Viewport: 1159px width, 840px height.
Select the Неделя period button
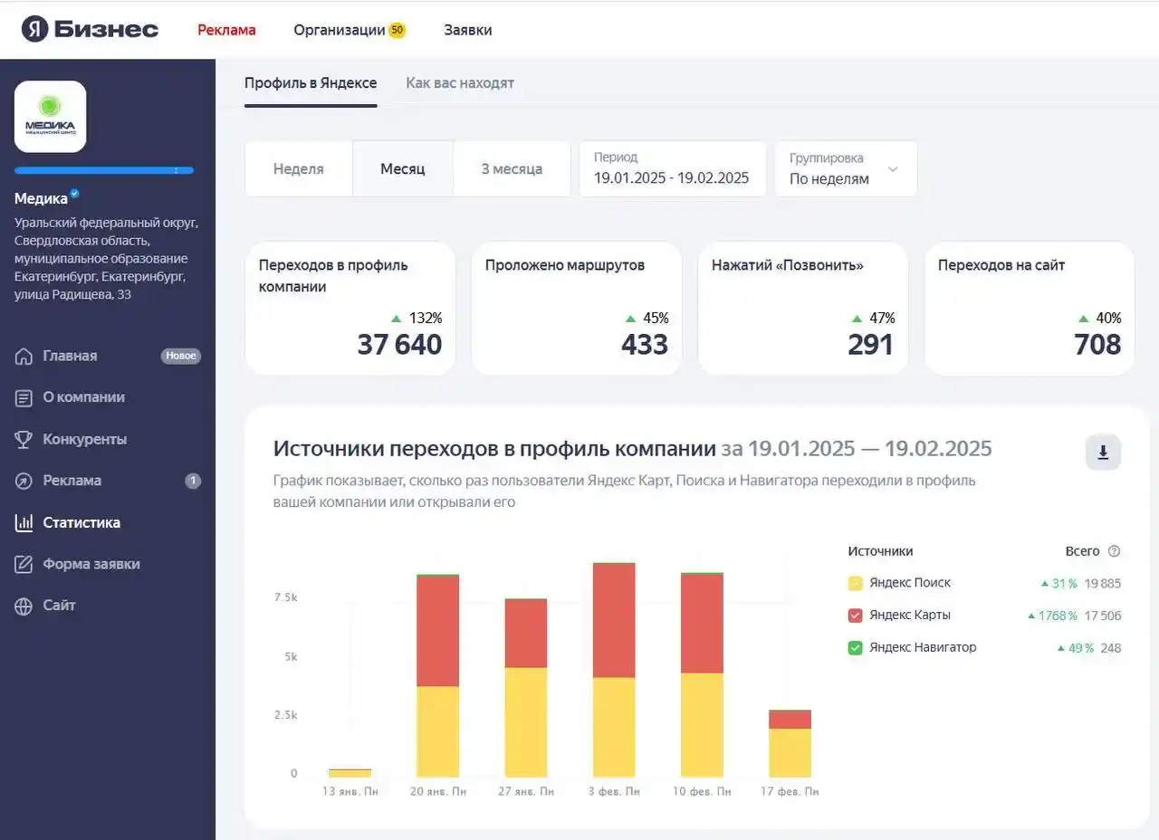299,168
